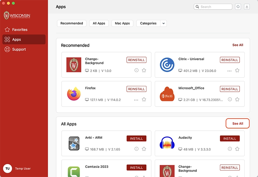The width and height of the screenshot is (258, 177).
Task: Switch to the Mac Apps tab
Action: (x=122, y=23)
